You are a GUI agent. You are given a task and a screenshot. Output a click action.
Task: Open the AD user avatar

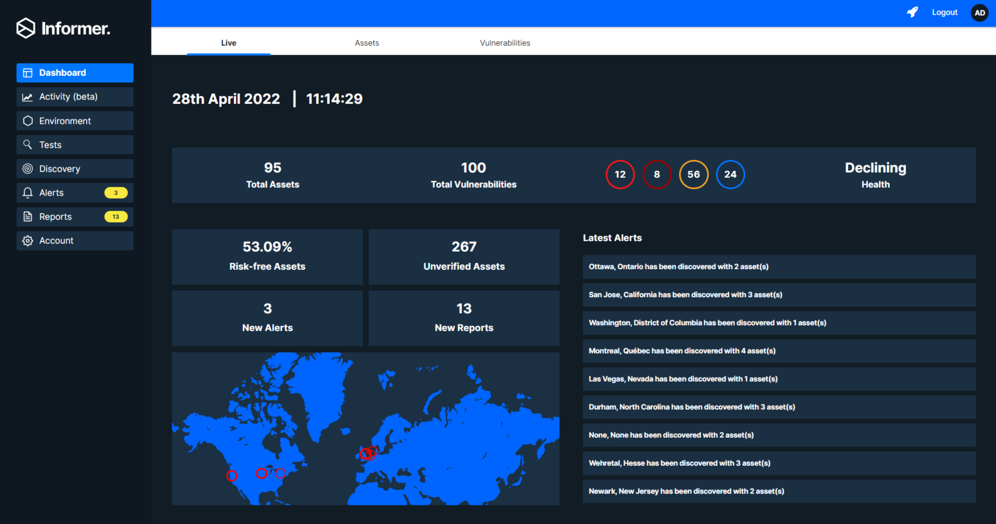coord(979,13)
